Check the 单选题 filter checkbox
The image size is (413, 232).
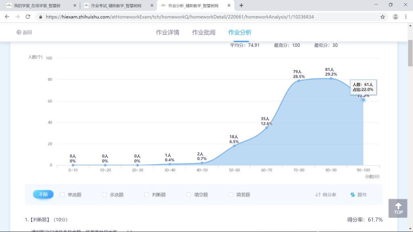tap(63, 195)
